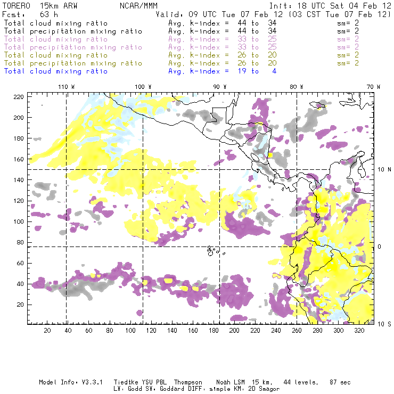Click the "70 W" longitude label
The width and height of the screenshot is (394, 394).
coord(373,87)
